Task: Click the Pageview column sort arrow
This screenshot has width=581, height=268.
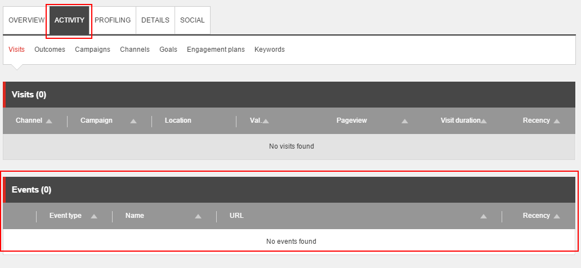Action: 404,121
